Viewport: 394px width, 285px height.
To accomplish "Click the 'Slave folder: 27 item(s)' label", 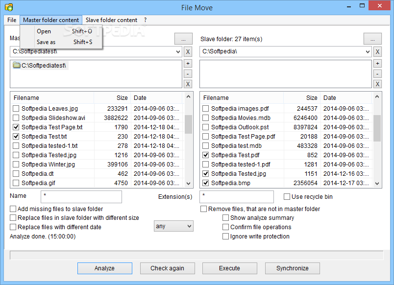I will (x=231, y=39).
